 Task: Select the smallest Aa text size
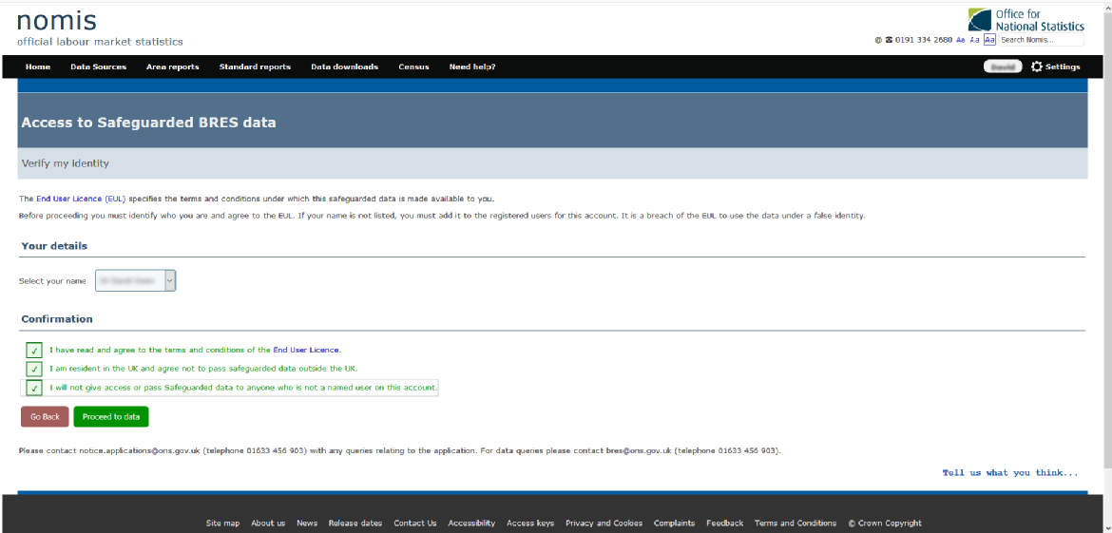point(961,40)
